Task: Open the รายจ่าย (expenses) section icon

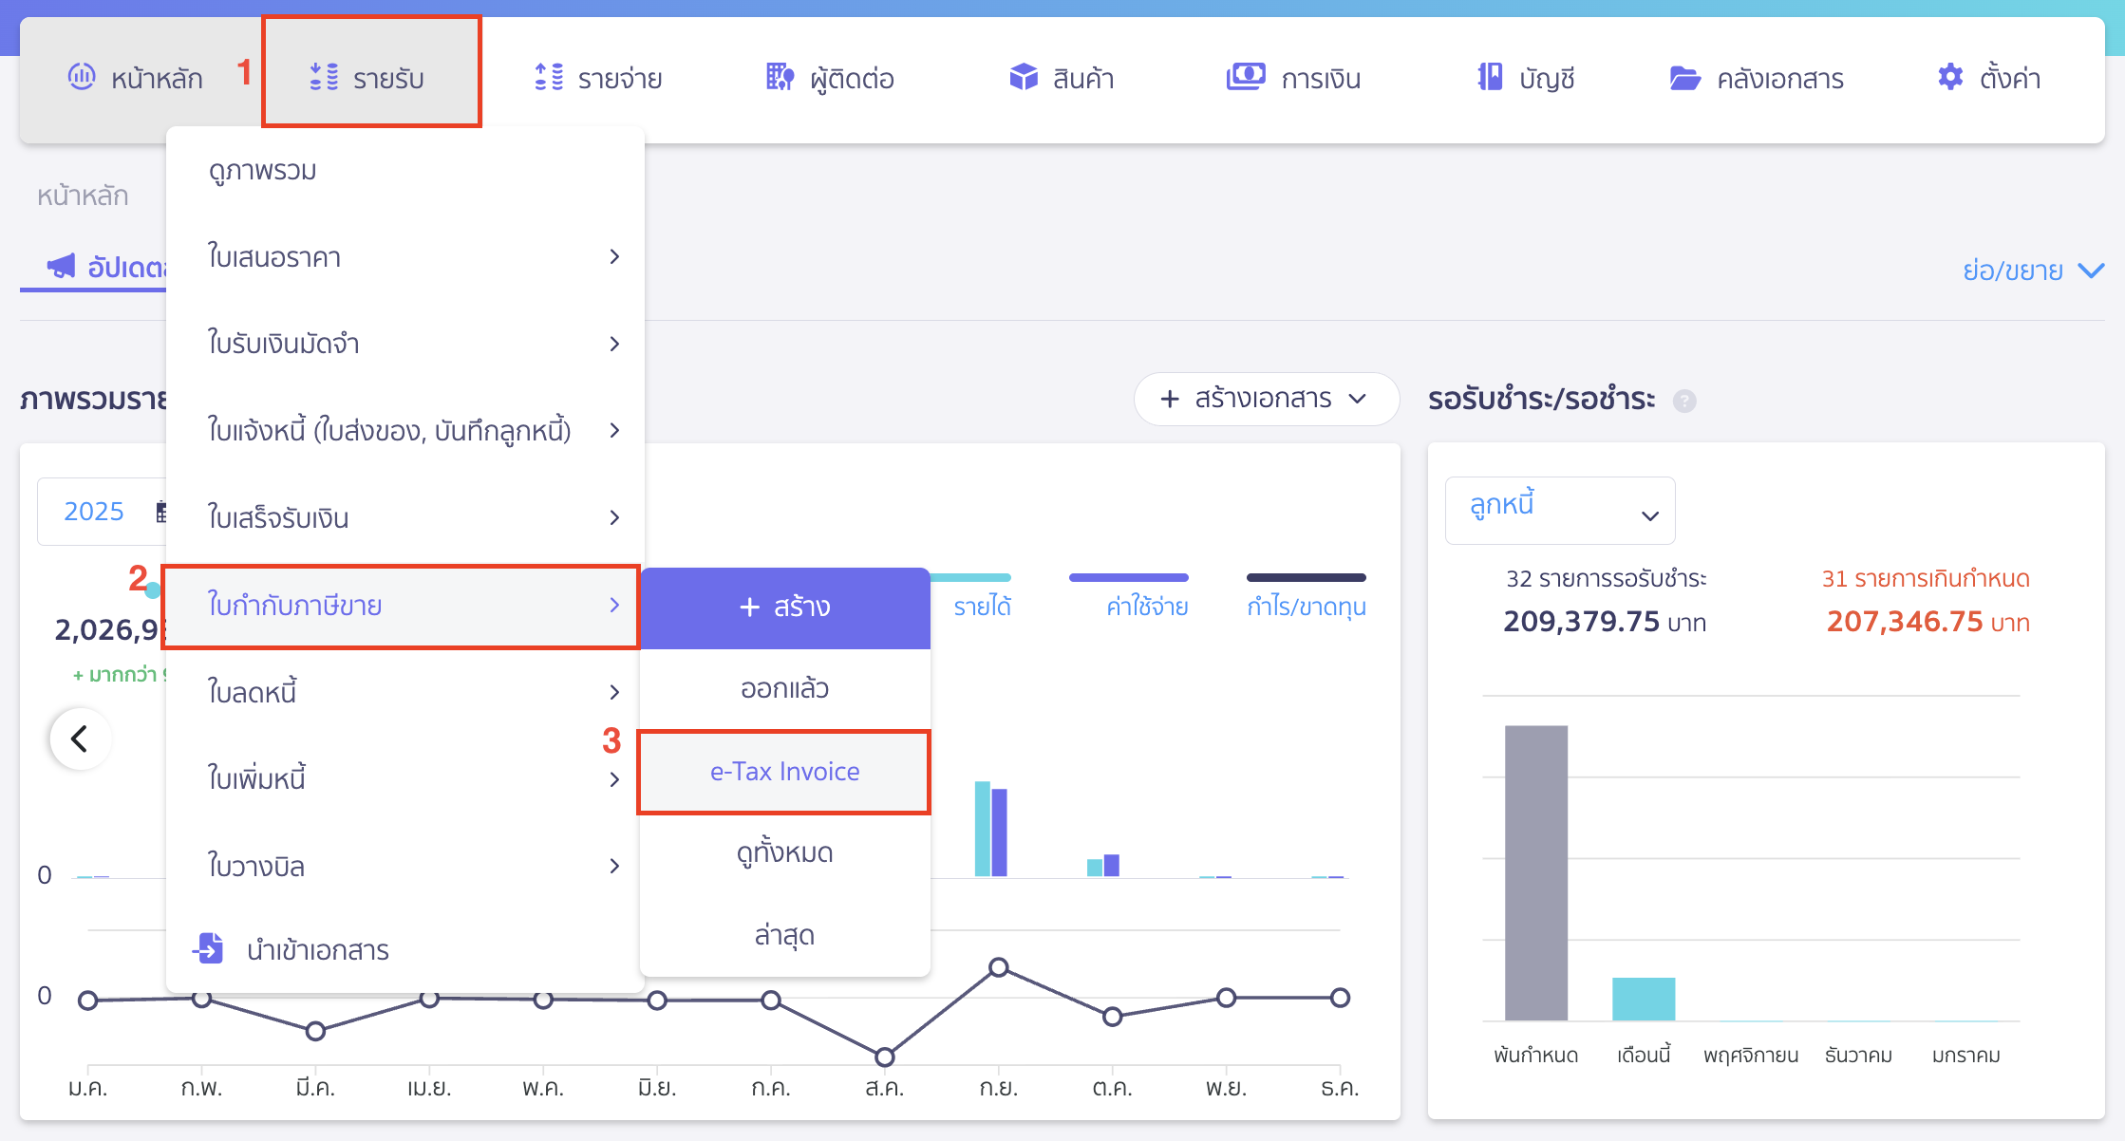Action: (x=549, y=76)
